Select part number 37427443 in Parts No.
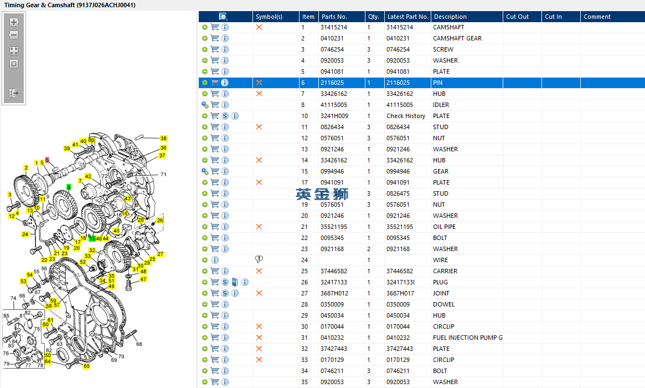Screen dimensions: 645x388 pyautogui.click(x=334, y=349)
